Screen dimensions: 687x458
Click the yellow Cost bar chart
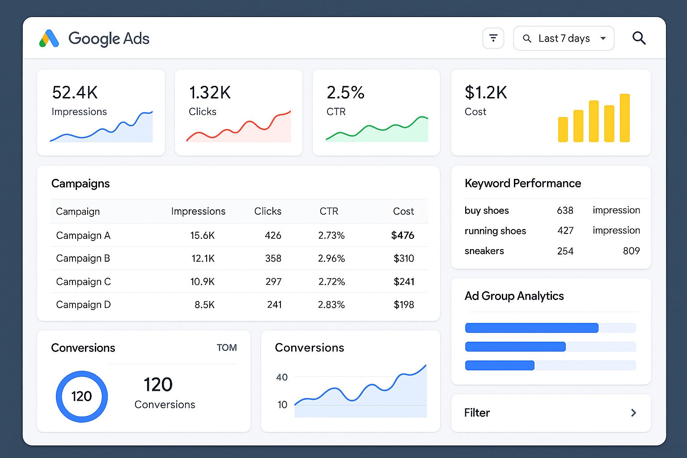coord(594,119)
